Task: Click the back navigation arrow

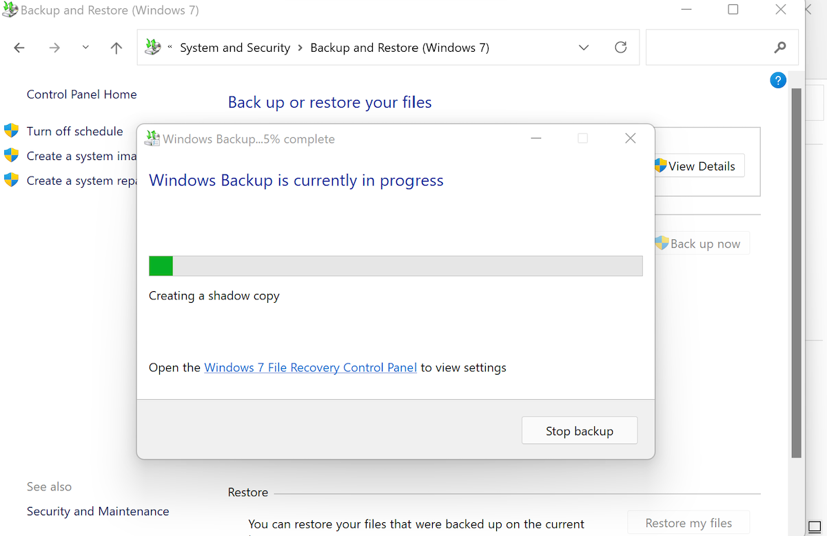Action: (19, 47)
